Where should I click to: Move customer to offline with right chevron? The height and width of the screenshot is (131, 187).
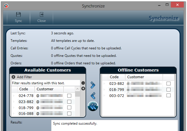[x=93, y=85]
